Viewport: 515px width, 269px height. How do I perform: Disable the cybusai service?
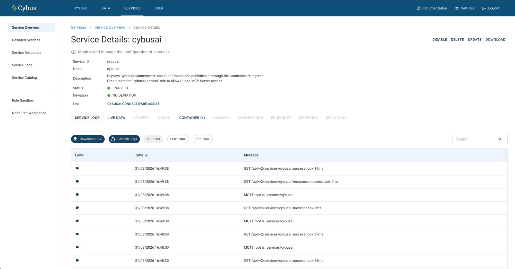pyautogui.click(x=439, y=40)
